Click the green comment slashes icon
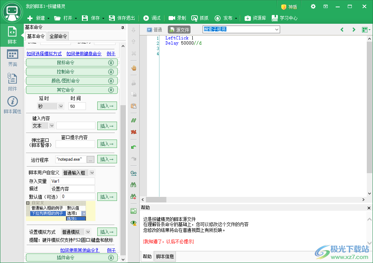 pos(134,121)
